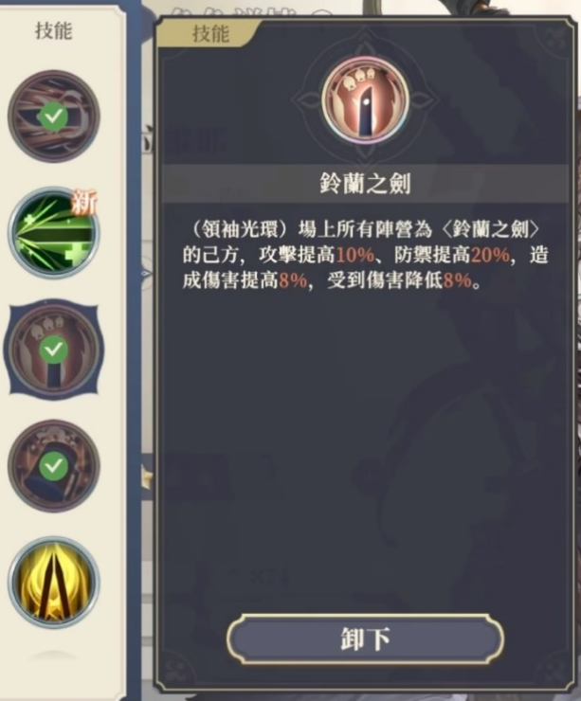
Task: Select the top hat skill icon
Action: click(x=54, y=466)
